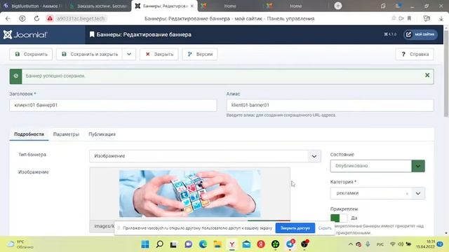Open Windows taskbar search
Screen dimensions: 449x252
pos(160,244)
